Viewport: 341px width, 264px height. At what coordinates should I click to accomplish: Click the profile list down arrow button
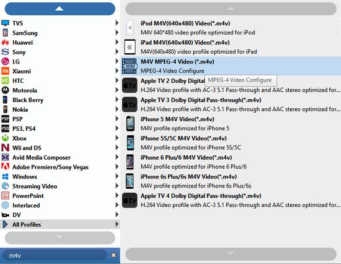click(231, 254)
